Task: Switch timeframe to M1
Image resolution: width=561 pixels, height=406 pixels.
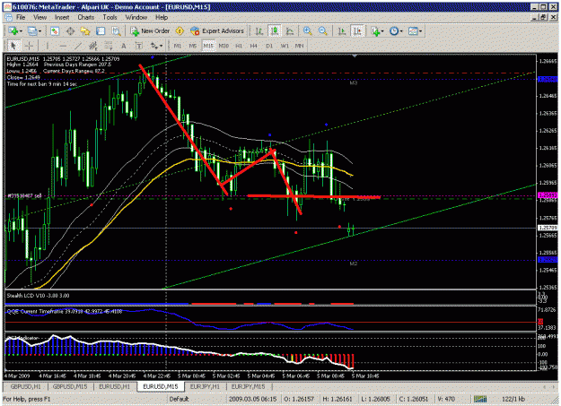Action: (178, 46)
